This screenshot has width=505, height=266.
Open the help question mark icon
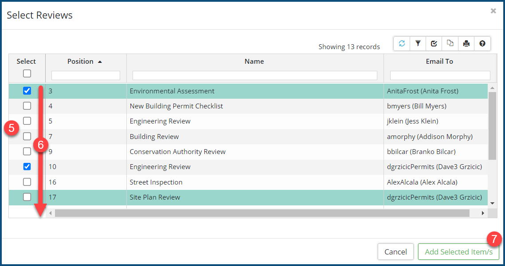[482, 43]
